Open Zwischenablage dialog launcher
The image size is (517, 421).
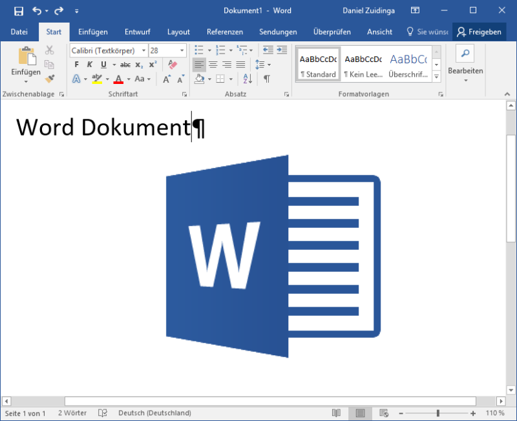tap(61, 94)
